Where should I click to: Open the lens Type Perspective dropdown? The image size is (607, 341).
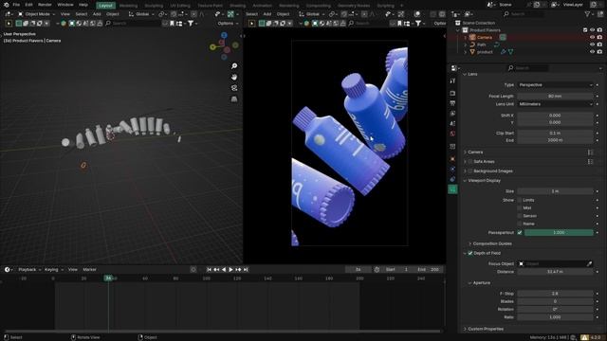(x=555, y=85)
